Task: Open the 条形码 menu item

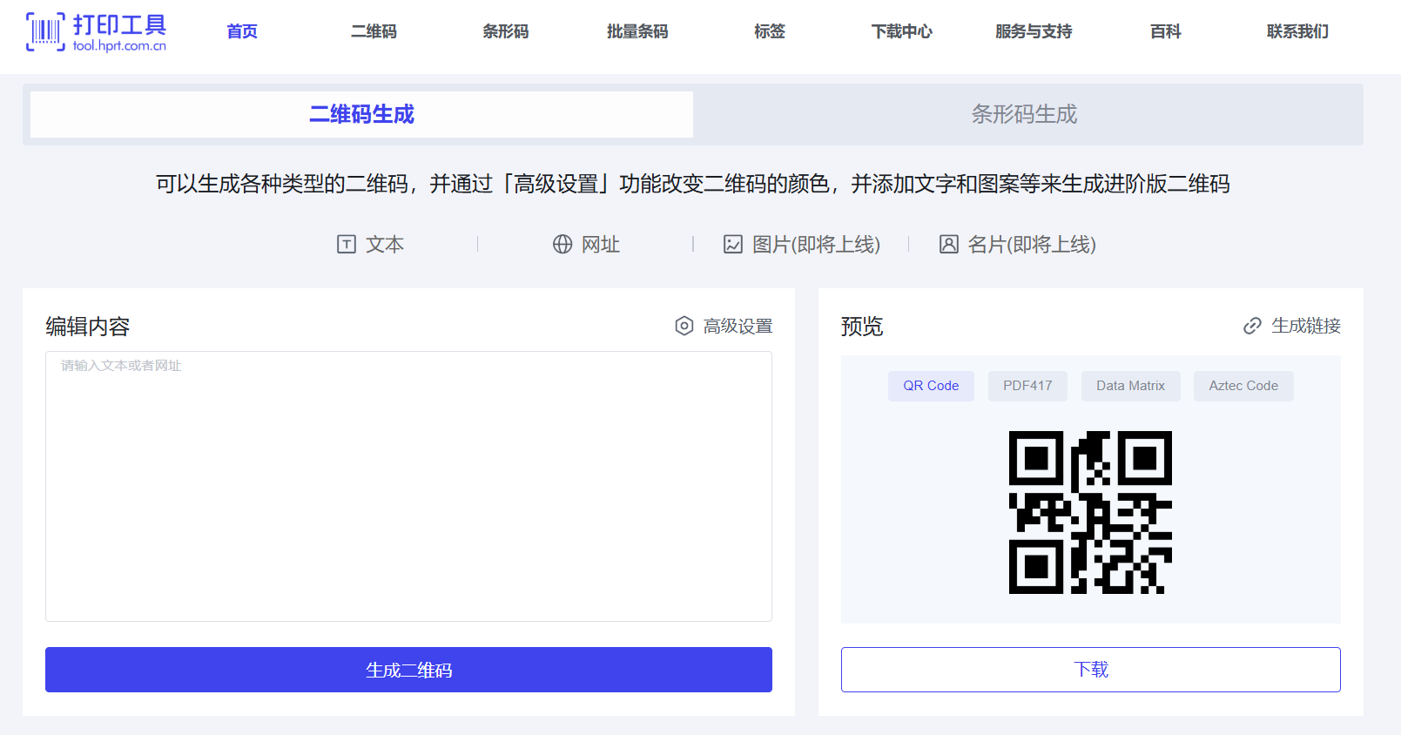Action: pos(506,31)
